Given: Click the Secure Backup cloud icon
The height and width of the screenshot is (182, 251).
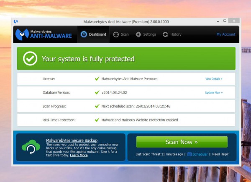Looking at the screenshot, I should click(31, 147).
